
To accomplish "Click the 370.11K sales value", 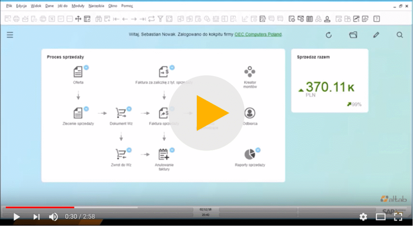I will (330, 87).
